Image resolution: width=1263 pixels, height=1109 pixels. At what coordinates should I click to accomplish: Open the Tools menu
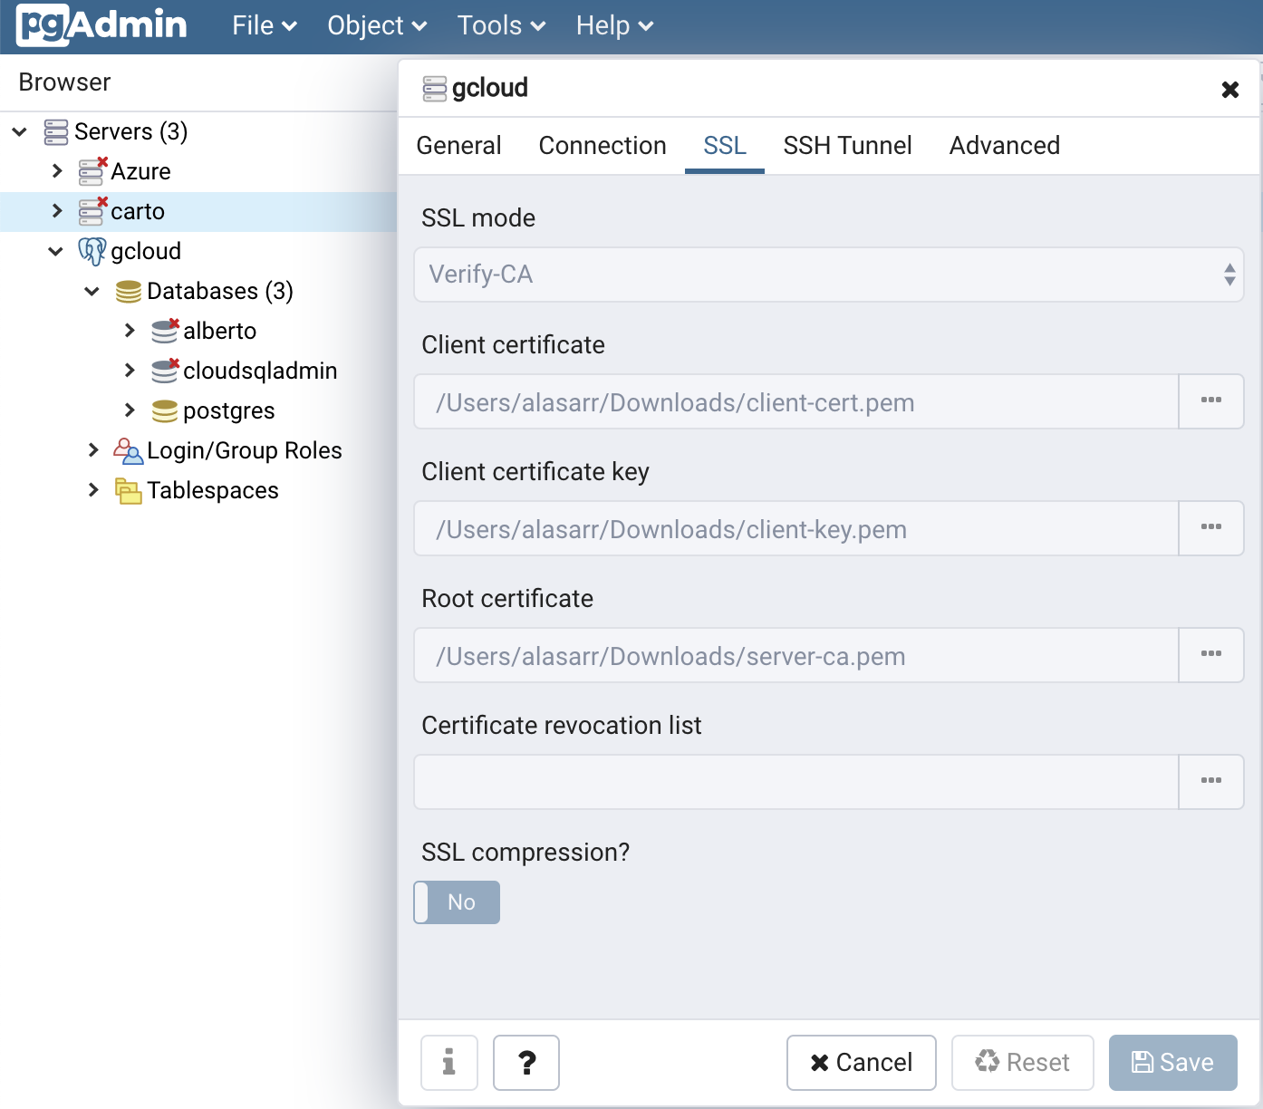click(x=501, y=25)
